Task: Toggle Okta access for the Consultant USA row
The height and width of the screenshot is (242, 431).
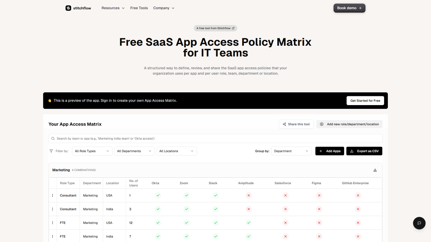Action: 158,195
